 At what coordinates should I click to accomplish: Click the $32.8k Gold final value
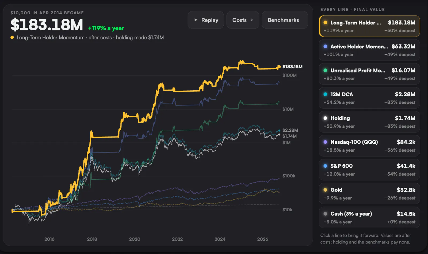click(406, 190)
